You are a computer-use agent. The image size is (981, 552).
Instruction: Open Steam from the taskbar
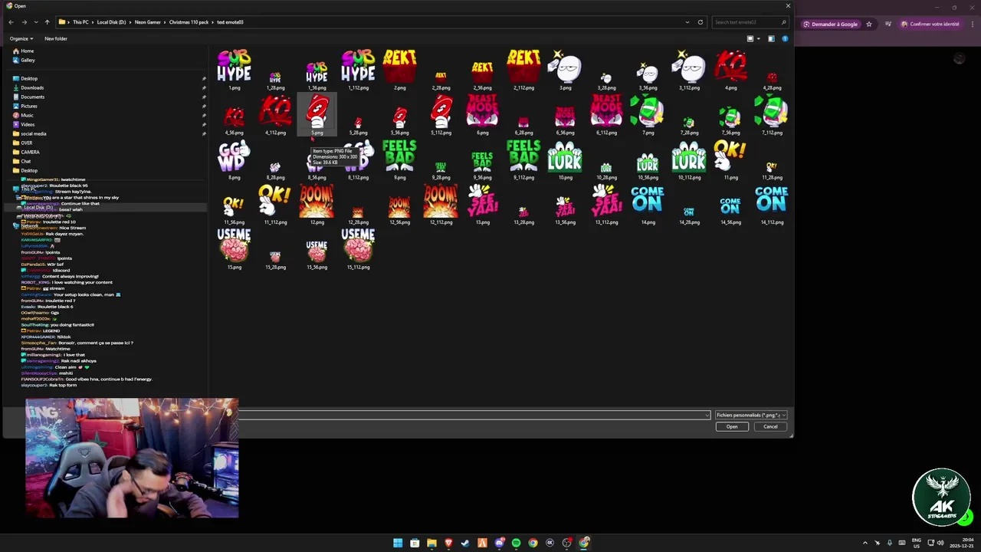[465, 543]
